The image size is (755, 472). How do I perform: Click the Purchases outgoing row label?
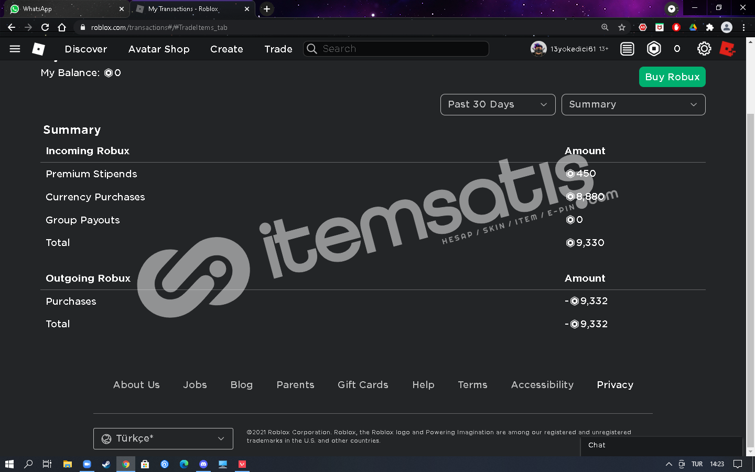(x=71, y=302)
